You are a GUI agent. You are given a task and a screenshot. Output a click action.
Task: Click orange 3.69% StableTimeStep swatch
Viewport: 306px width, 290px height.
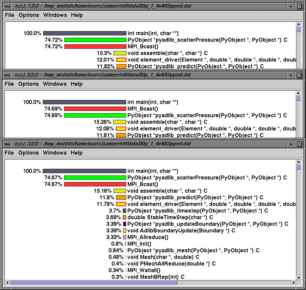[x=124, y=217]
